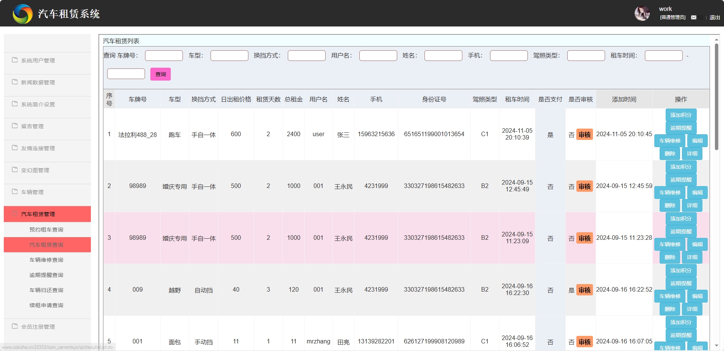Click the folder icon beside 新闻数据管理
724x351 pixels.
click(15, 82)
